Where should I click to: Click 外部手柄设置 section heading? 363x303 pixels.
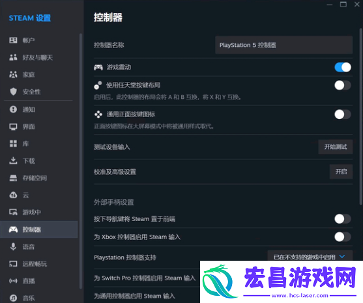point(113,202)
